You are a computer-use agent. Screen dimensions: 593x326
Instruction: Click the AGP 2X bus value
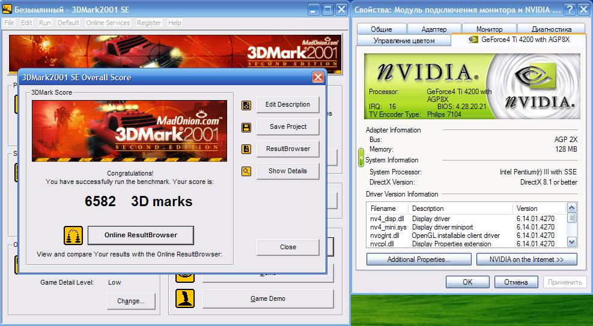(x=566, y=140)
